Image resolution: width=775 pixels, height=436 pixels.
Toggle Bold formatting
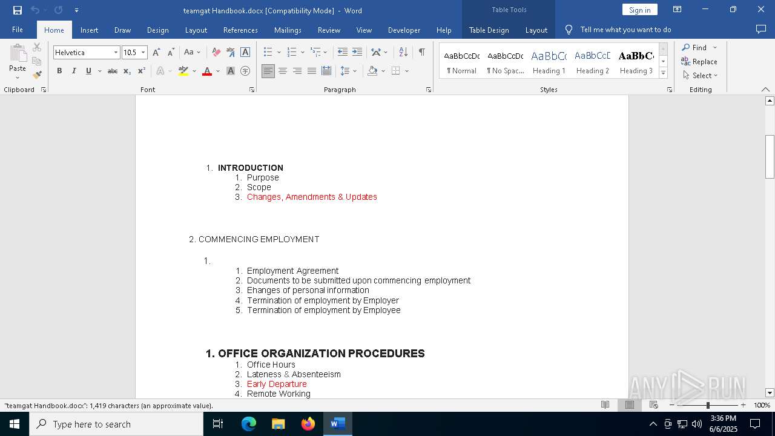(x=59, y=71)
